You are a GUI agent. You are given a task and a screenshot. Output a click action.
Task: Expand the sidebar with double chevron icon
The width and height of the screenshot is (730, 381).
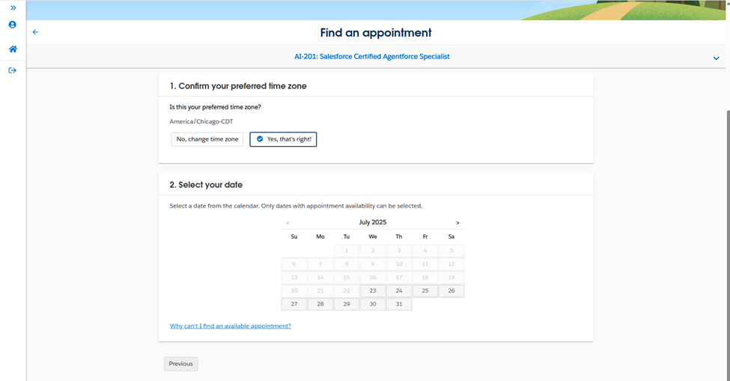(13, 7)
